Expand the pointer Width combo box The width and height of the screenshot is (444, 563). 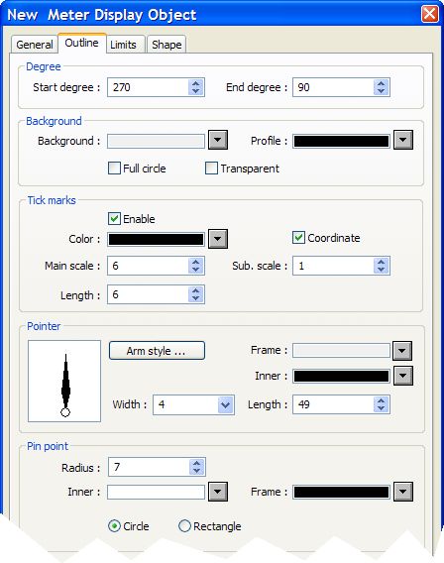click(x=225, y=405)
